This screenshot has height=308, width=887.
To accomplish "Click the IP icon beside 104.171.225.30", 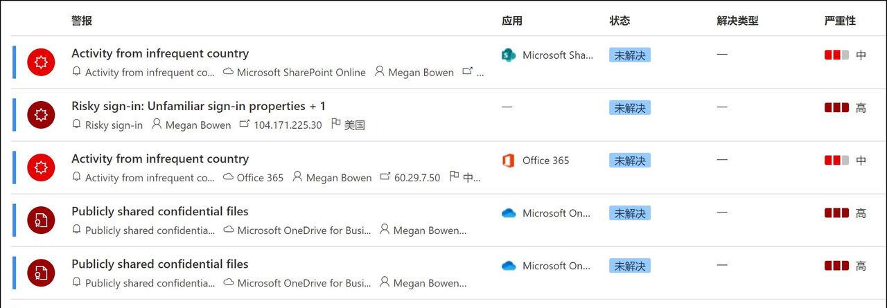I will [x=244, y=125].
